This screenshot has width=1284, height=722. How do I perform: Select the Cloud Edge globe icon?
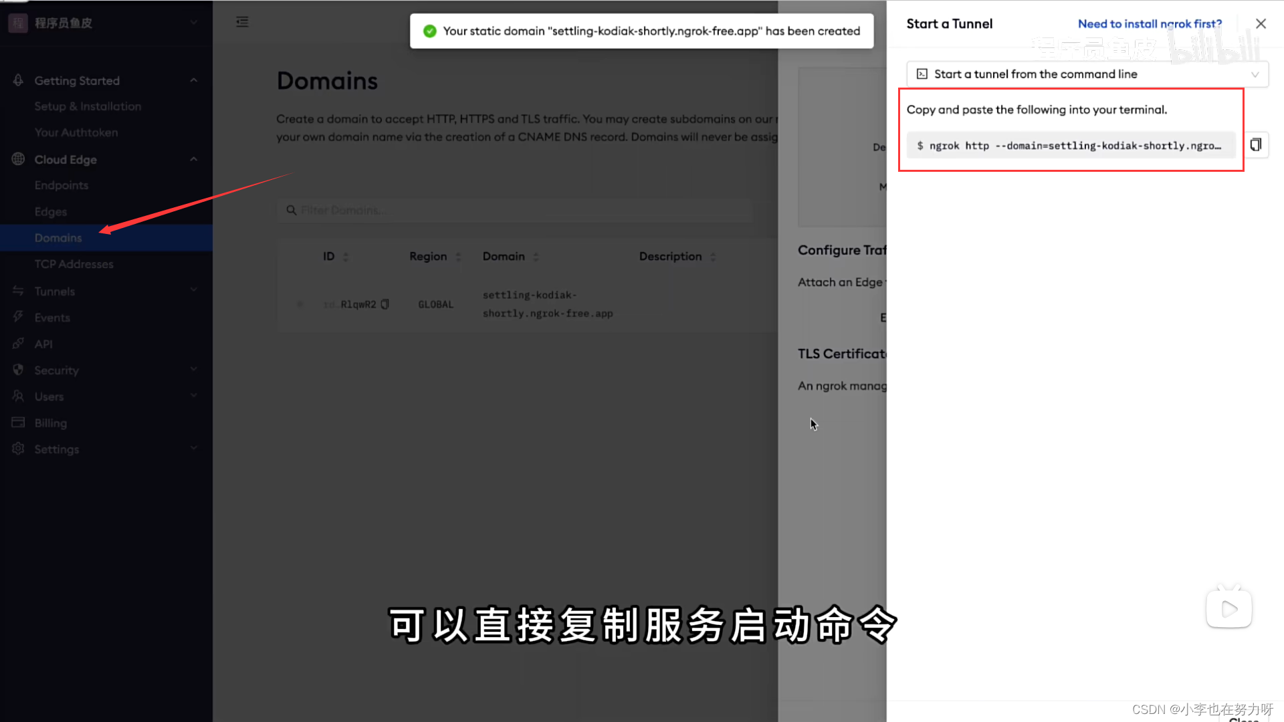point(17,159)
